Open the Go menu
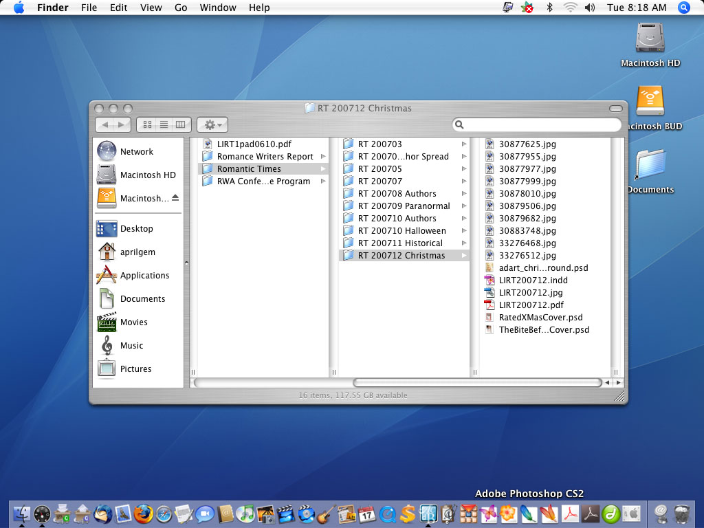 [181, 8]
